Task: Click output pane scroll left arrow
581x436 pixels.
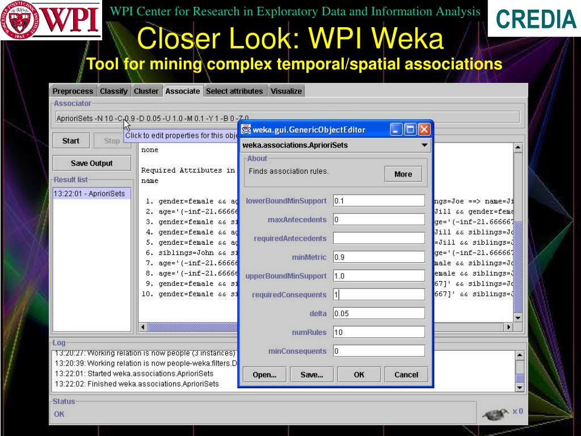Action: 143,327
